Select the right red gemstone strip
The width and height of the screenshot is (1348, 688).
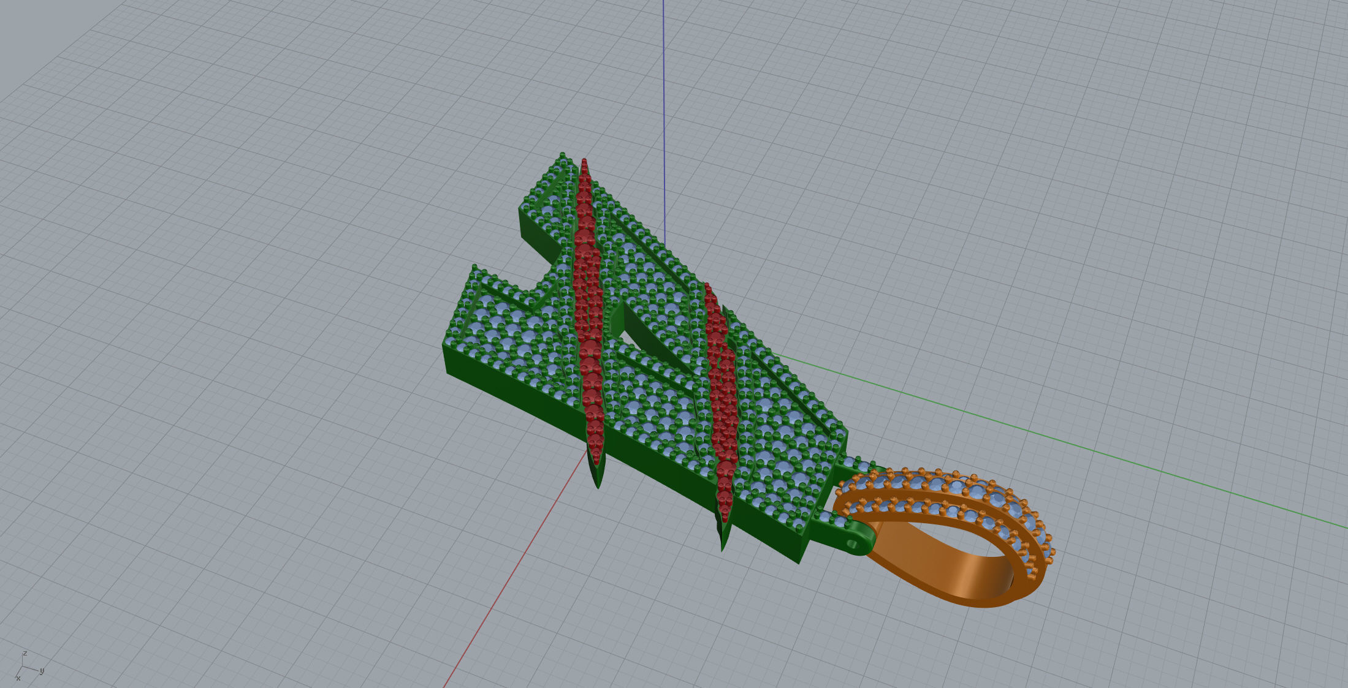click(x=721, y=404)
